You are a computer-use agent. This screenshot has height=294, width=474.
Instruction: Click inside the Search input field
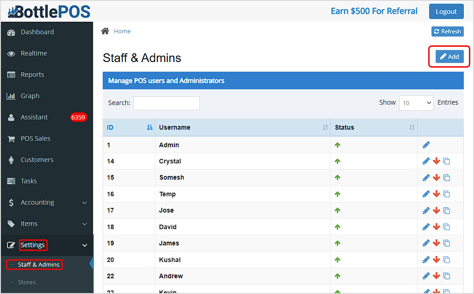click(x=166, y=103)
